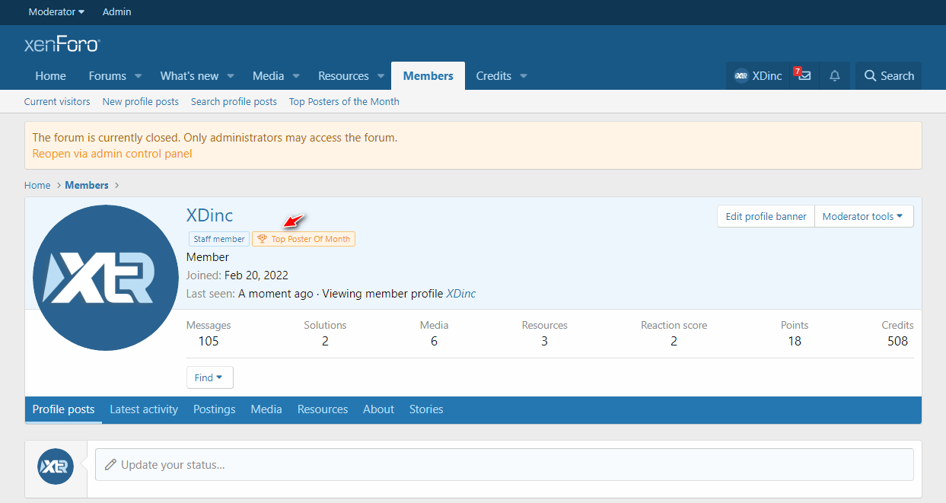Image resolution: width=946 pixels, height=503 pixels.
Task: Open the Find dropdown button
Action: tap(209, 377)
